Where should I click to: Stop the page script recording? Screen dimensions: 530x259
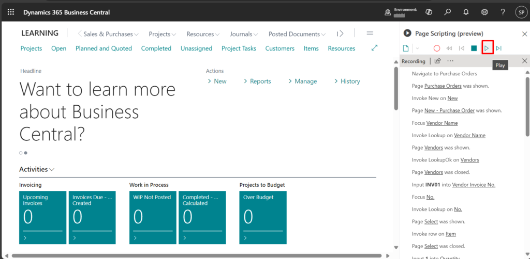click(474, 48)
